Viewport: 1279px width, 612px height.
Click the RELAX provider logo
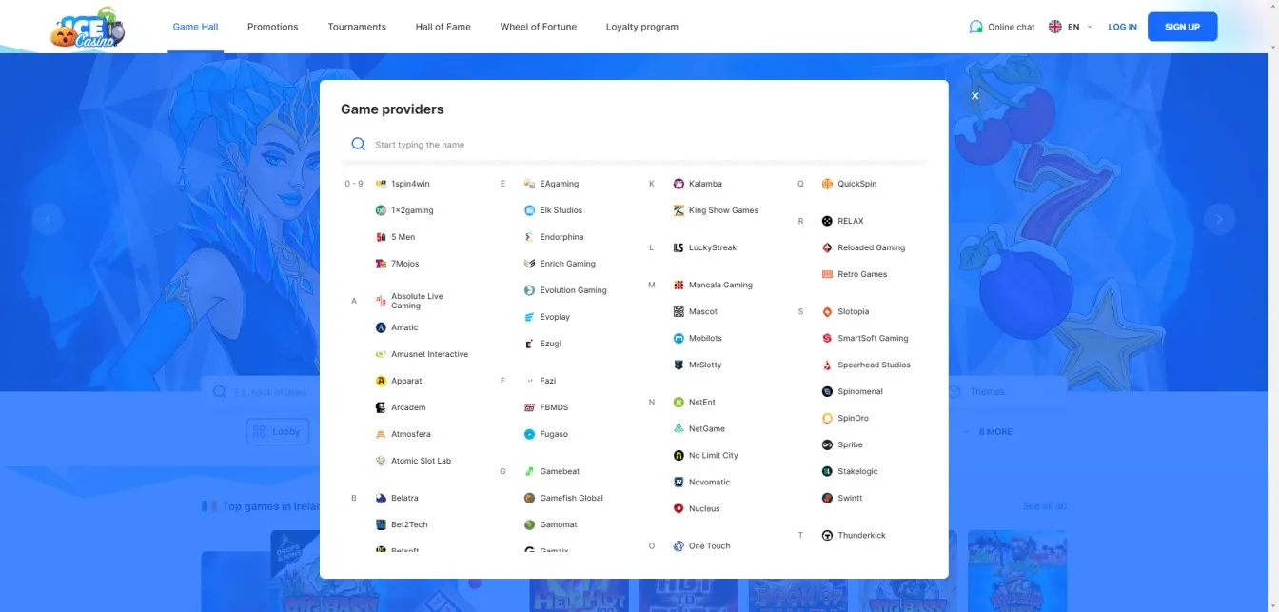(x=827, y=221)
